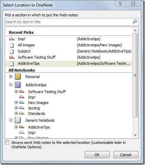
Task: Click the yellow Personal notebook icon
Action: tap(18, 77)
